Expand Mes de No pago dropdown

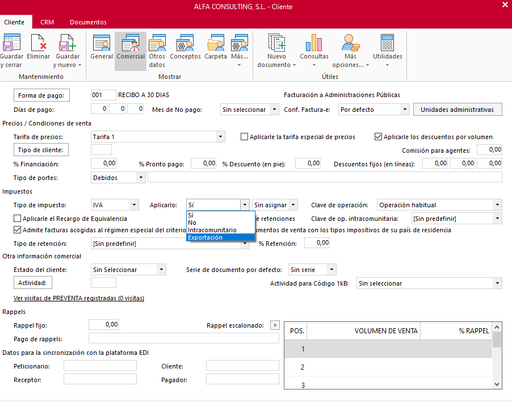275,110
